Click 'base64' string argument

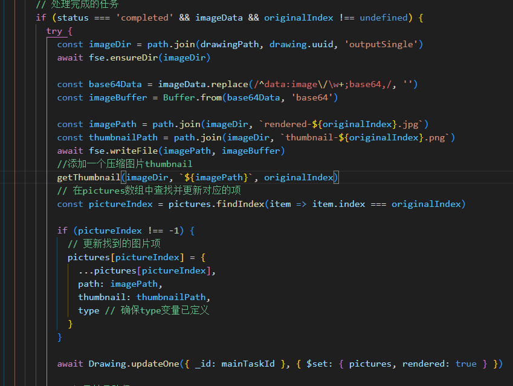(312, 97)
